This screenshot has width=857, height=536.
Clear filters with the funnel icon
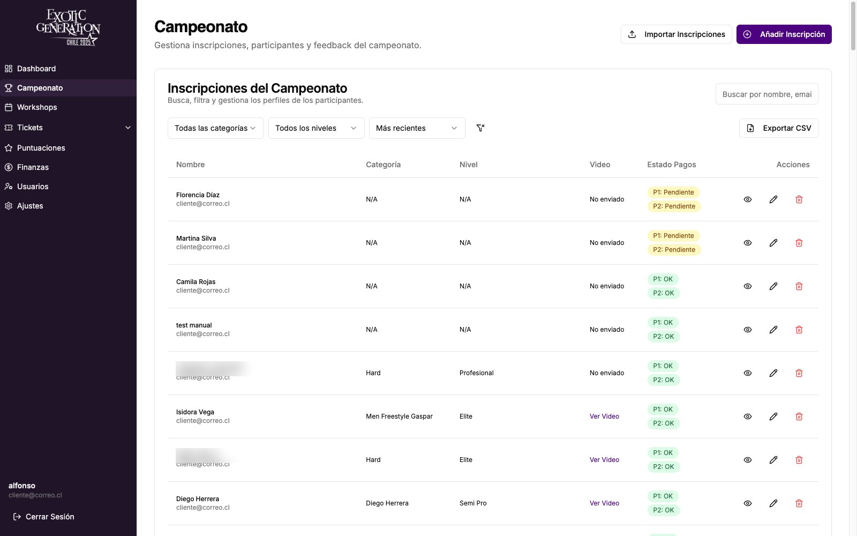[x=480, y=128]
